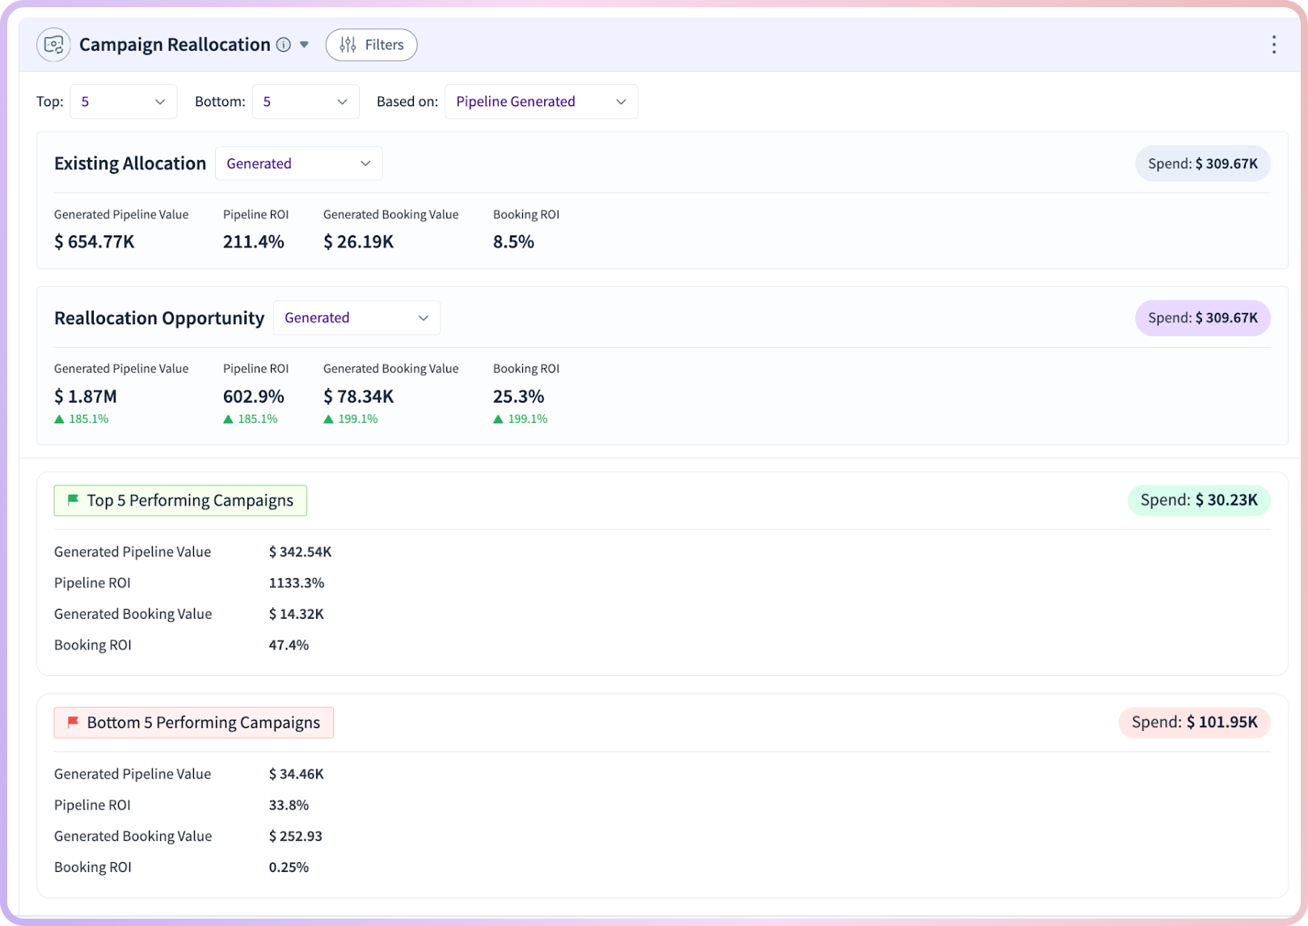
Task: Open the Bottom count dropdown
Action: (306, 101)
